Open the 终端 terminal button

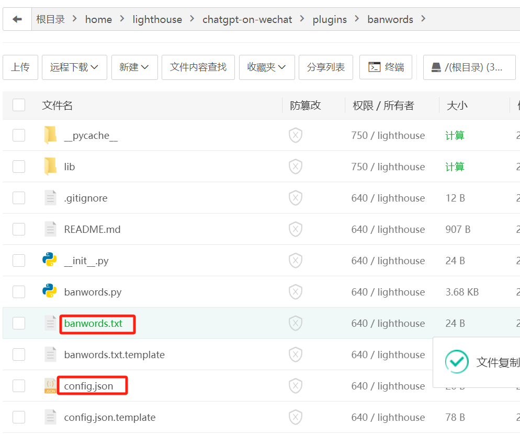point(386,67)
